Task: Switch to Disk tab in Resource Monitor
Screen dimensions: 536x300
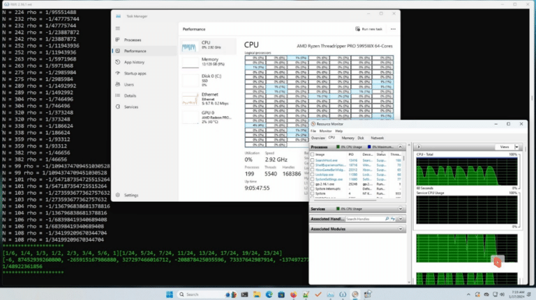Action: 361,138
